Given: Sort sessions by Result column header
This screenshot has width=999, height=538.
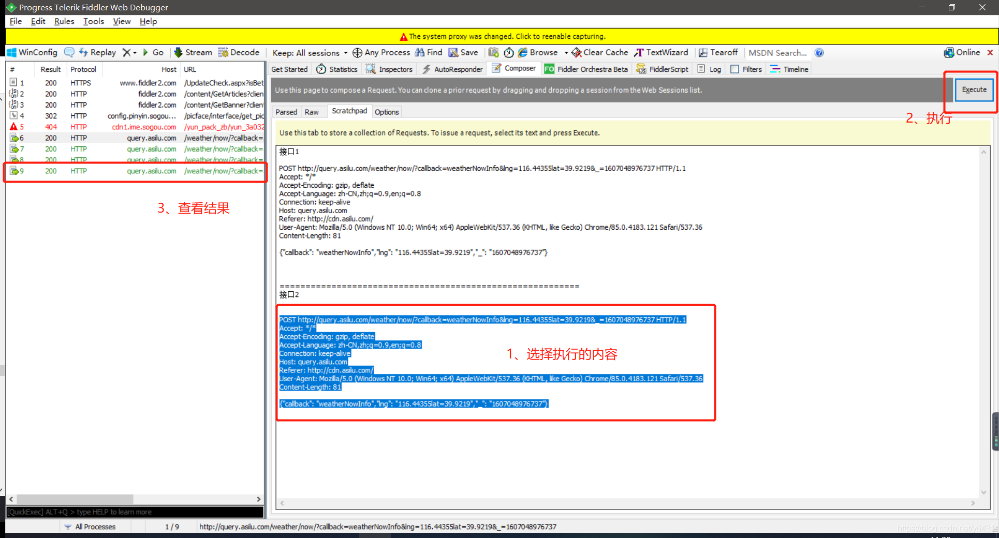Looking at the screenshot, I should click(50, 69).
